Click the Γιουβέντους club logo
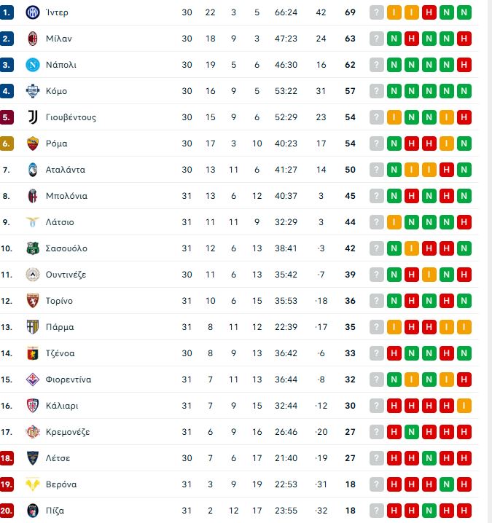Viewport: 492px width, 523px height. (x=32, y=117)
